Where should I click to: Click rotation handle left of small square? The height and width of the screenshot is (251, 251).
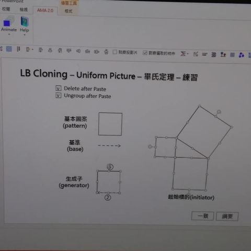tap(150, 147)
